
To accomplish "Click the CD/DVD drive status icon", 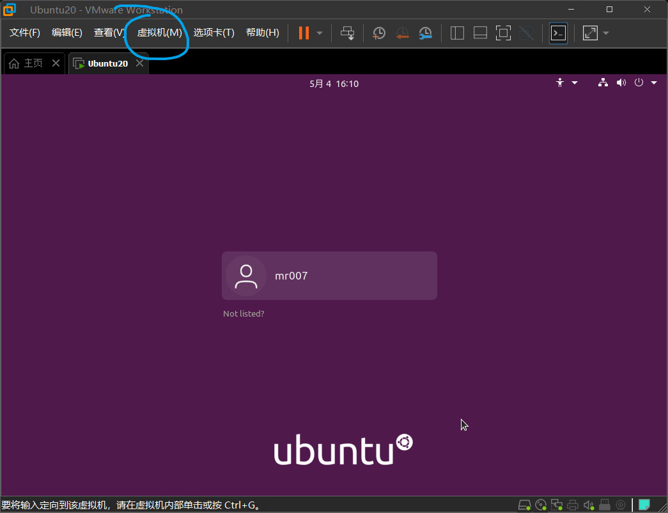I will 541,505.
